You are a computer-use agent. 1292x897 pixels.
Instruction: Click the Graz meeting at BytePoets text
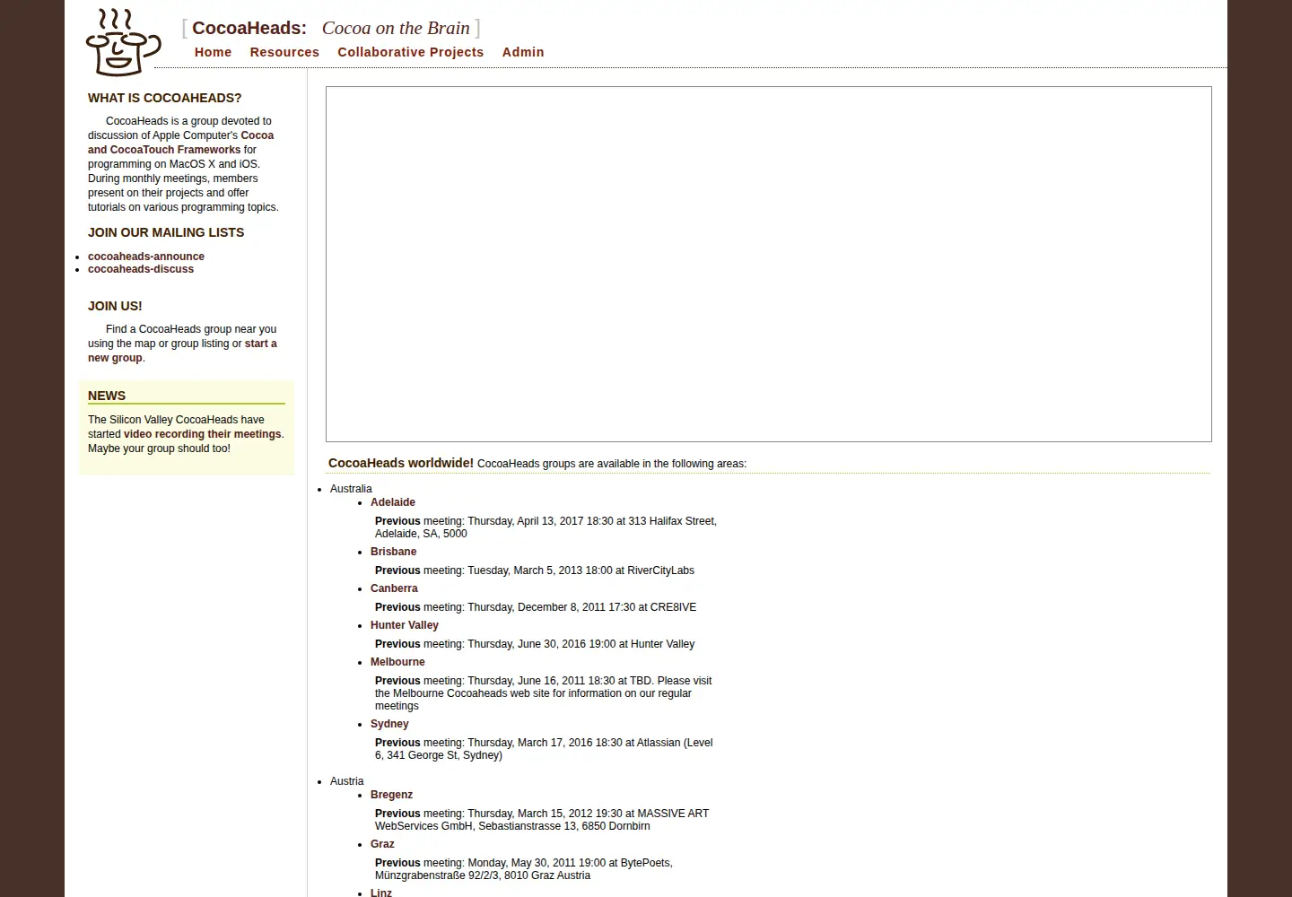524,869
